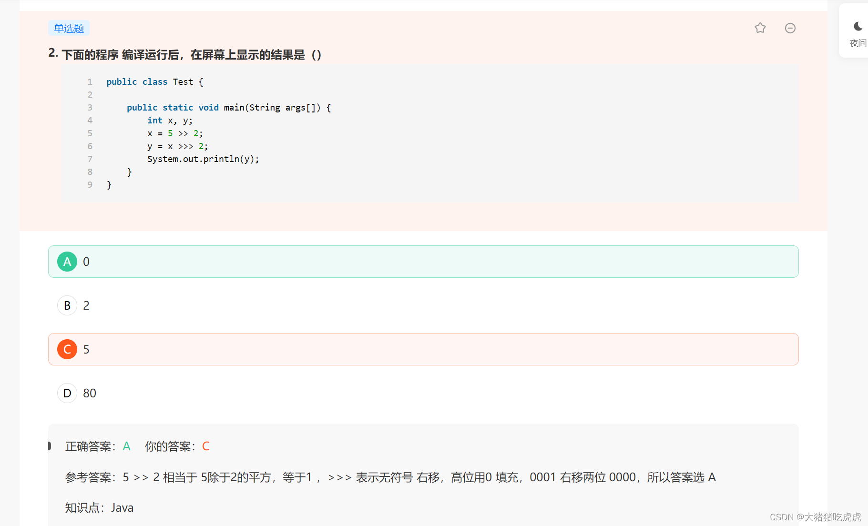Screen dimensions: 868x526
Task: Click the star favorite icon
Action: click(x=760, y=28)
